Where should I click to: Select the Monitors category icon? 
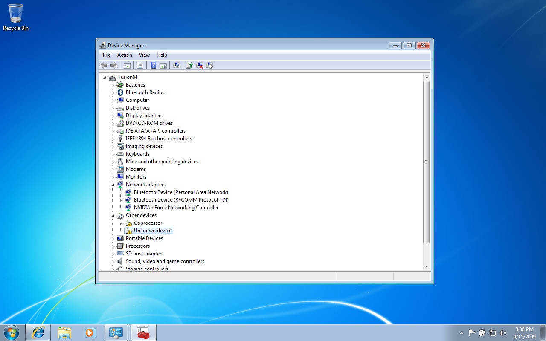coord(120,177)
